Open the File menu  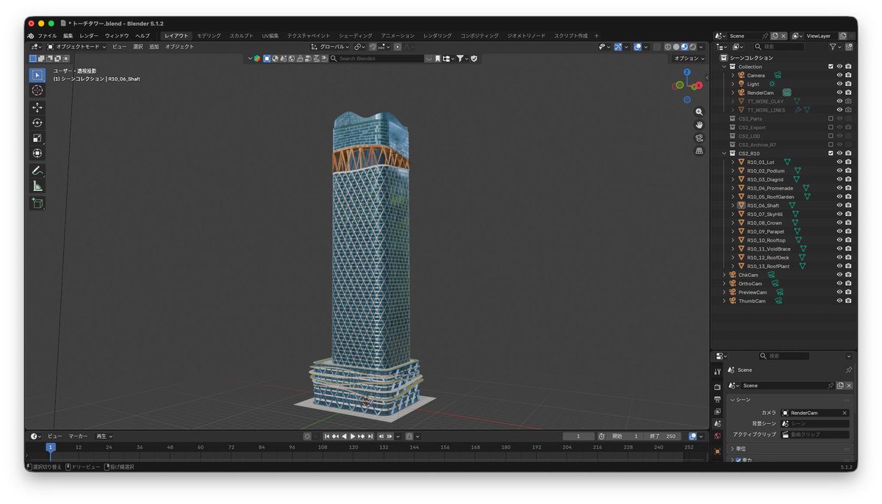47,35
